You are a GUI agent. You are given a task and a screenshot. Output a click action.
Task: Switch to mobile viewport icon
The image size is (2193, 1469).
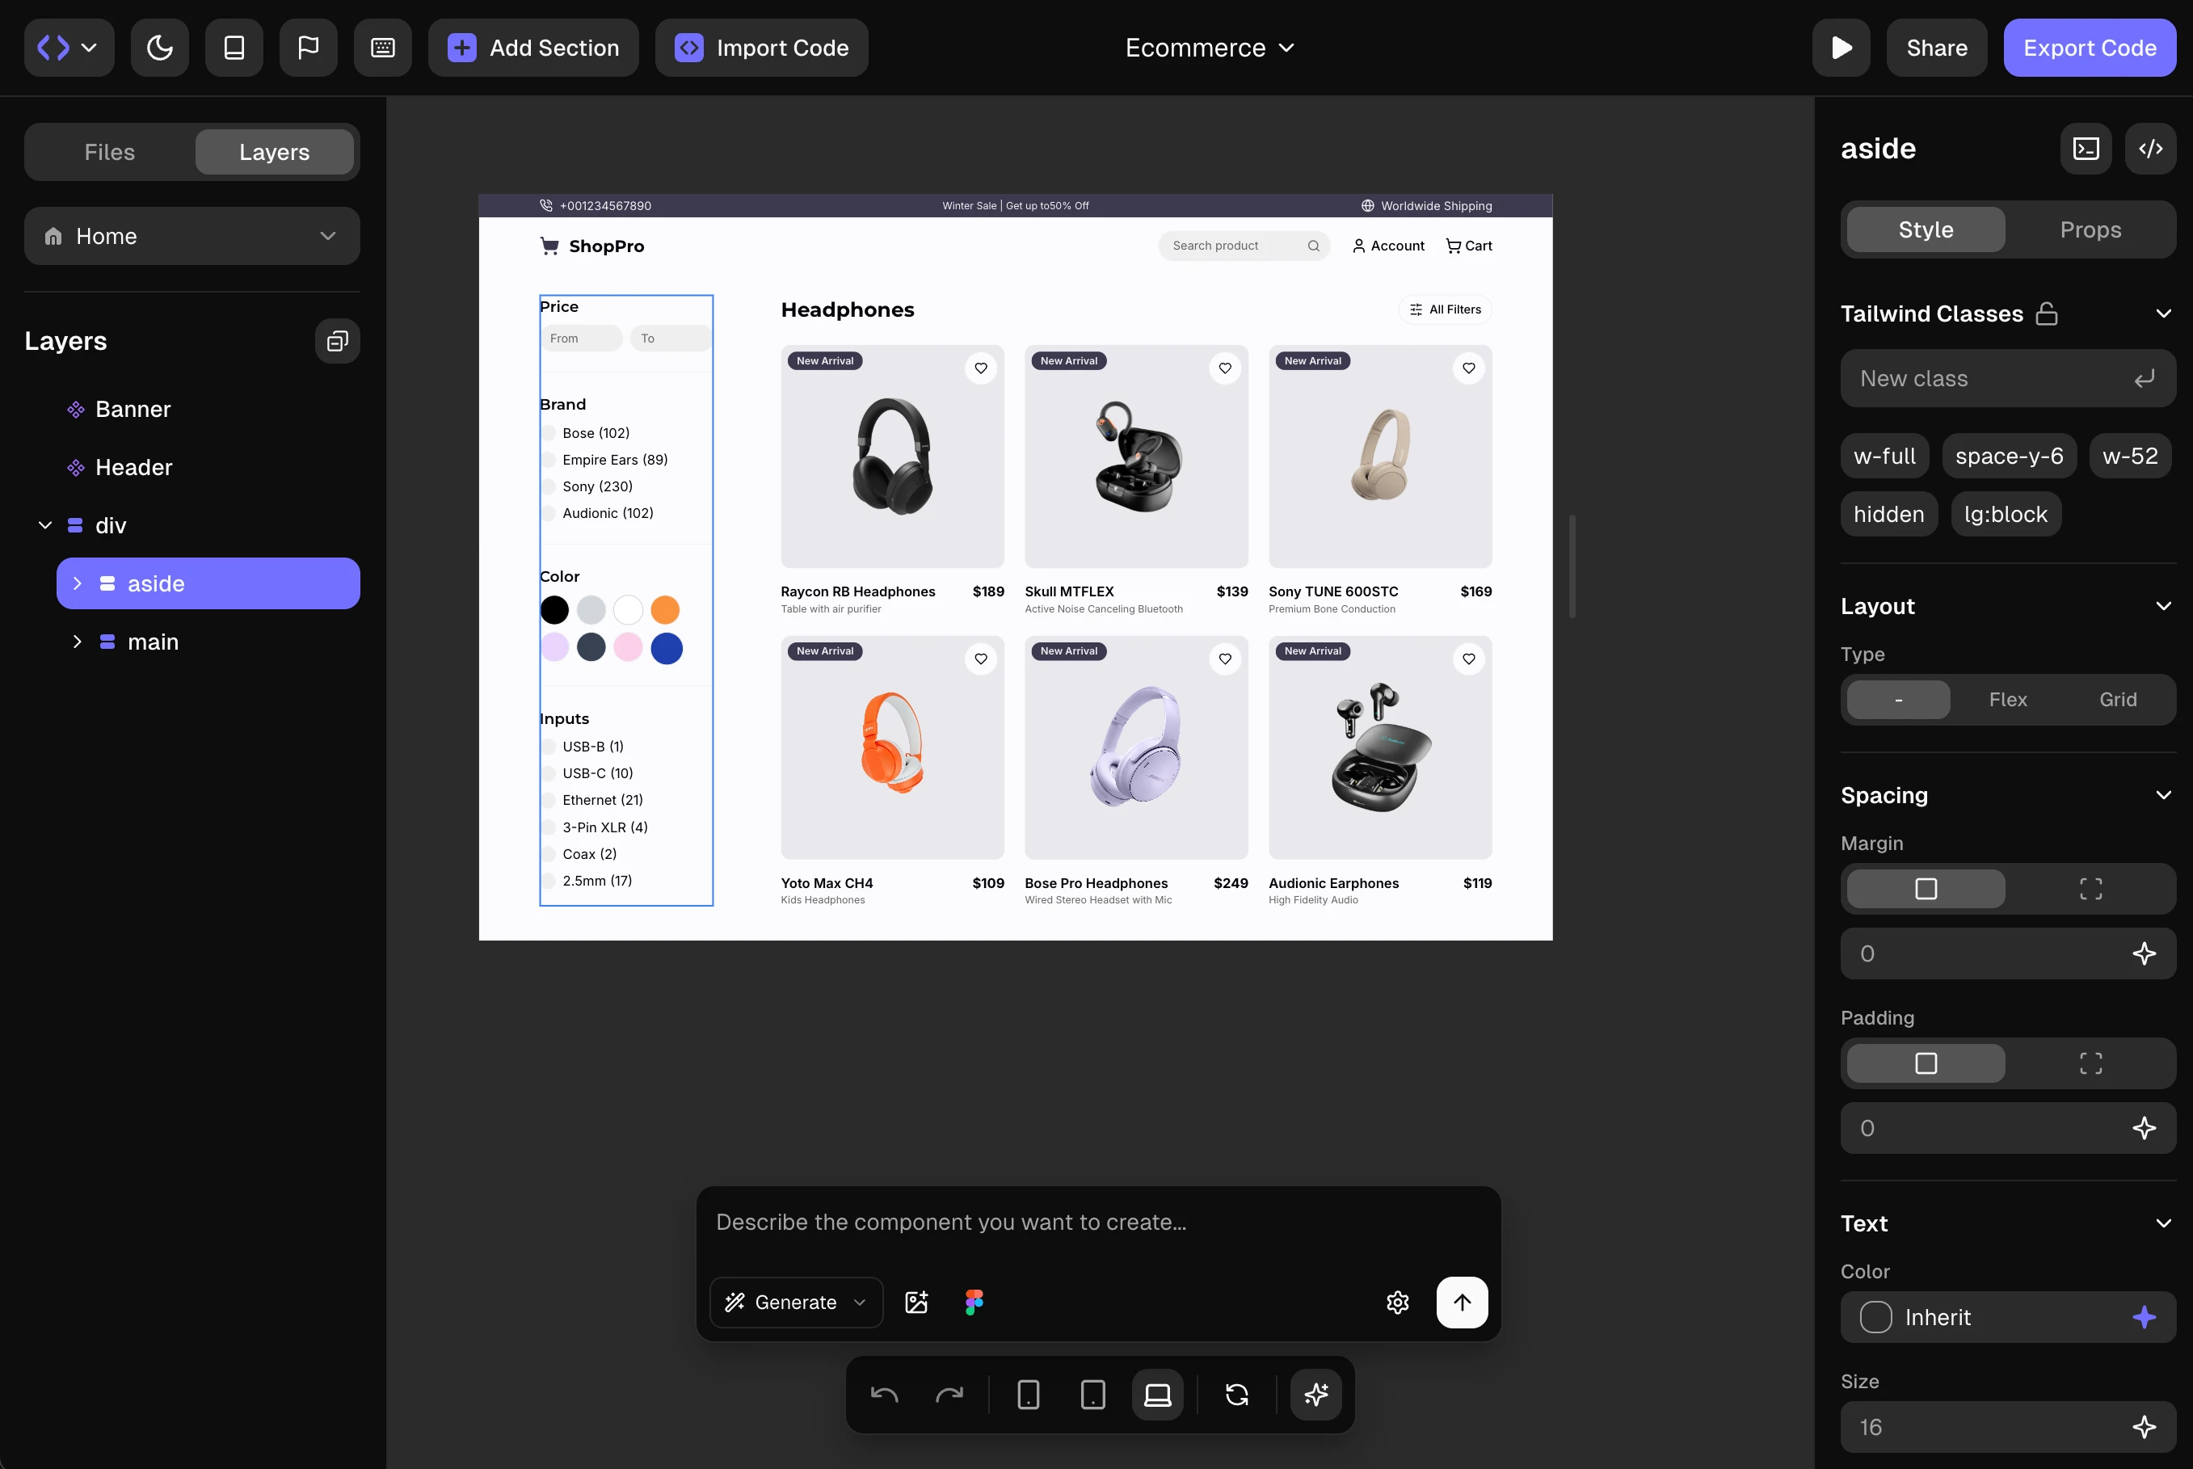(1029, 1395)
